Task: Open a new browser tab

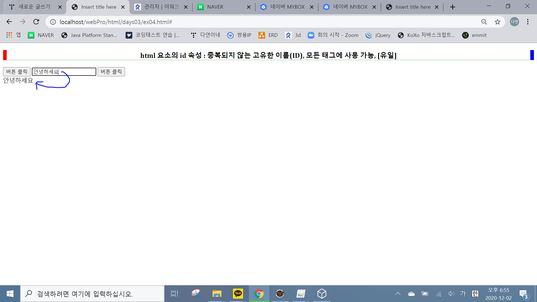Action: point(453,7)
